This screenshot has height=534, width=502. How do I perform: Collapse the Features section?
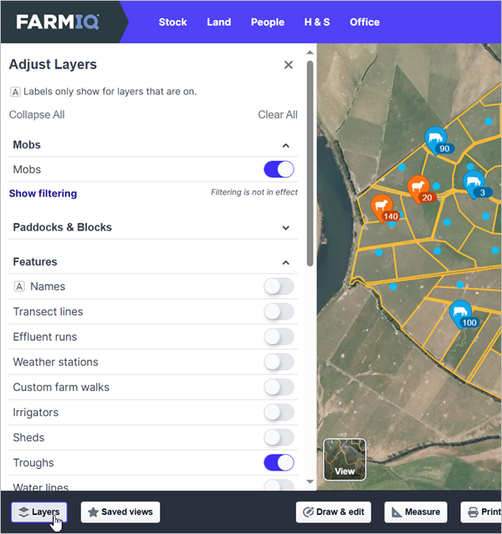(286, 262)
